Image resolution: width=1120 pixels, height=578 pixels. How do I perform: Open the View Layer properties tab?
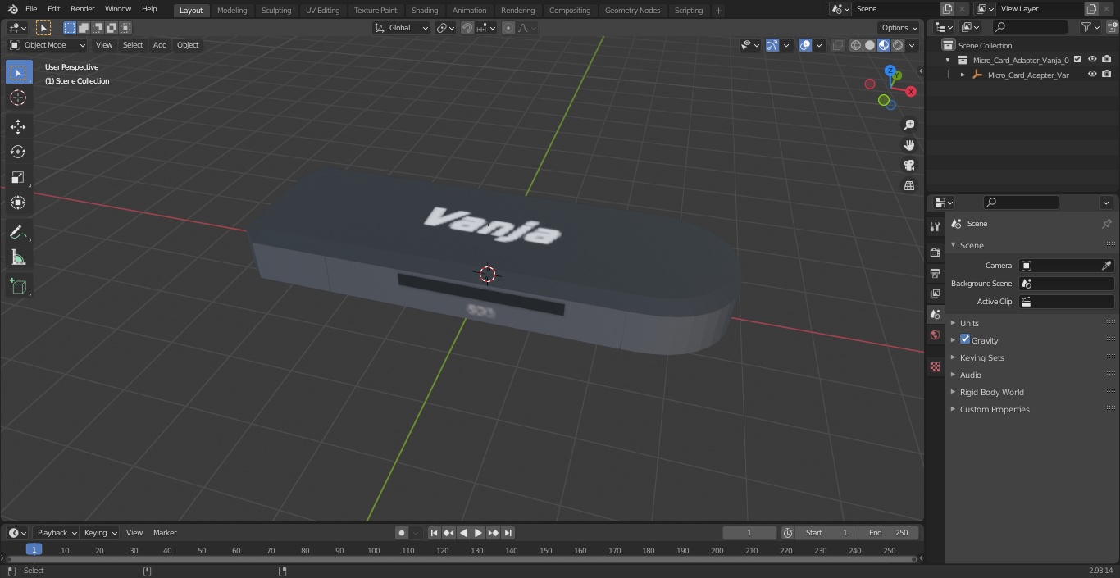point(935,294)
